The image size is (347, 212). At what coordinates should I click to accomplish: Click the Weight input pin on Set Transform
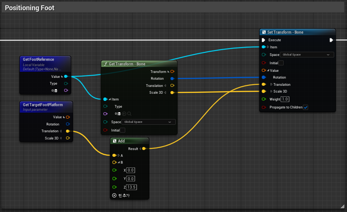(264, 99)
